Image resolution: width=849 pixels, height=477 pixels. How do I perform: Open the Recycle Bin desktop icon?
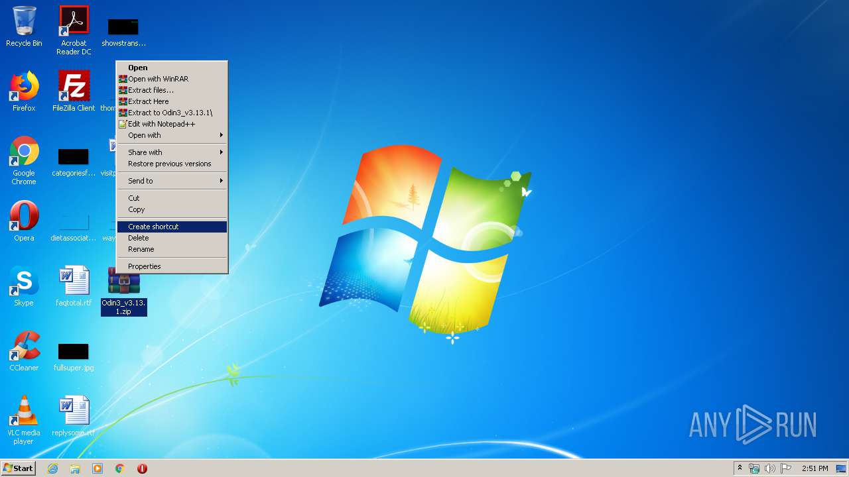[x=24, y=26]
